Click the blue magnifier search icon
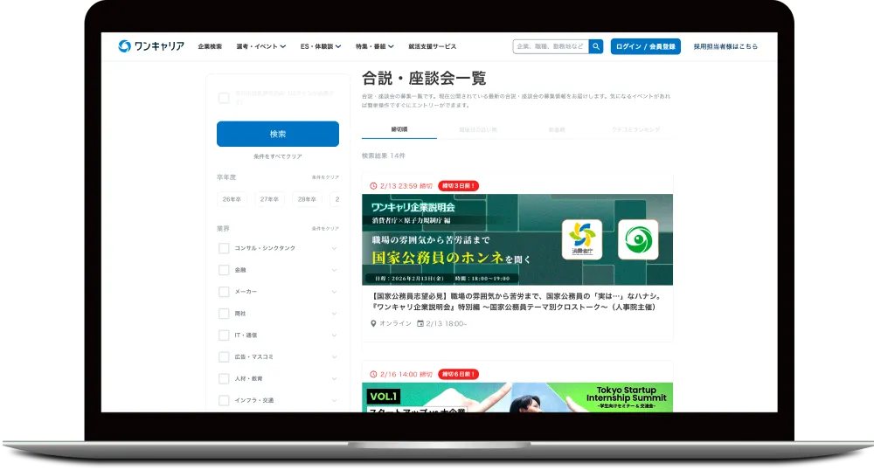The height and width of the screenshot is (470, 874). 596,46
